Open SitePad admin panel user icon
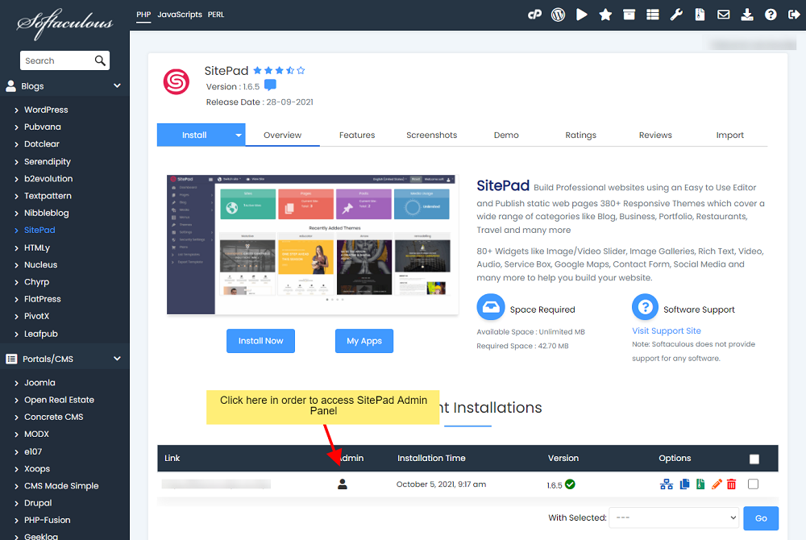This screenshot has width=806, height=540. 343,484
